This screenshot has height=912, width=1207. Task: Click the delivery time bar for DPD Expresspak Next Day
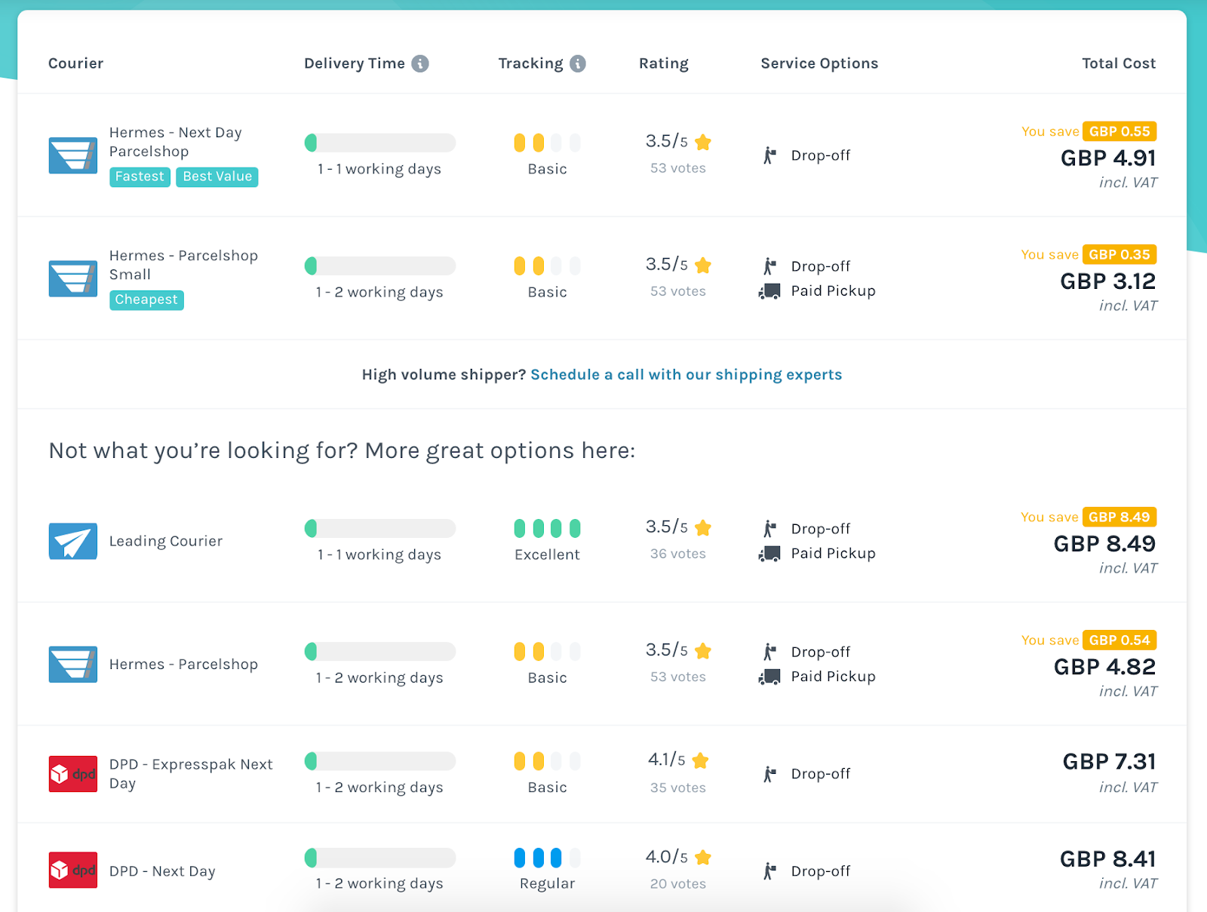click(x=380, y=761)
